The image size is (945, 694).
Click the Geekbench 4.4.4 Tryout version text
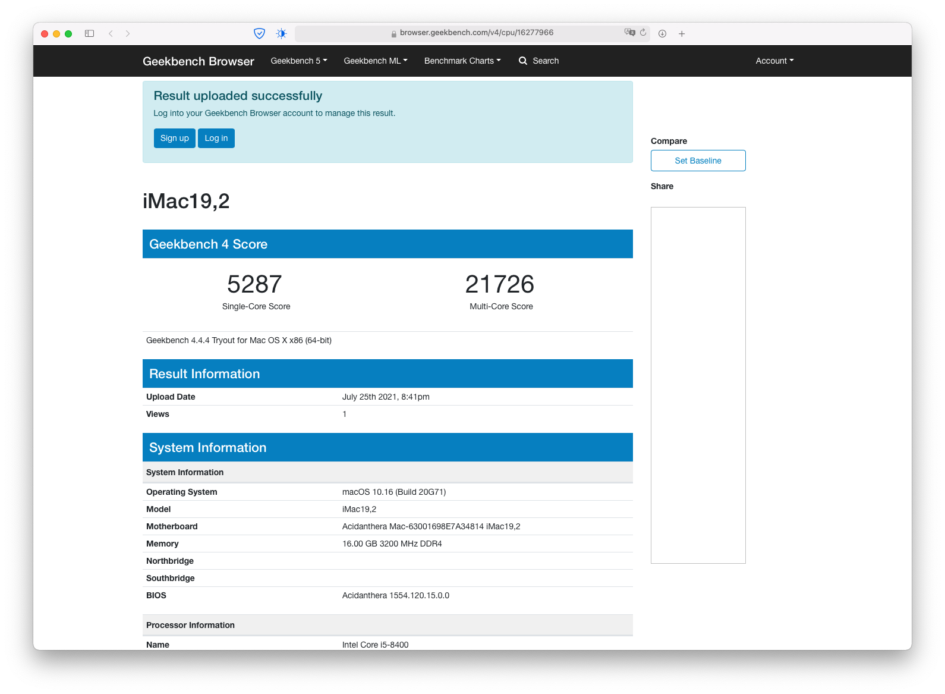click(239, 340)
